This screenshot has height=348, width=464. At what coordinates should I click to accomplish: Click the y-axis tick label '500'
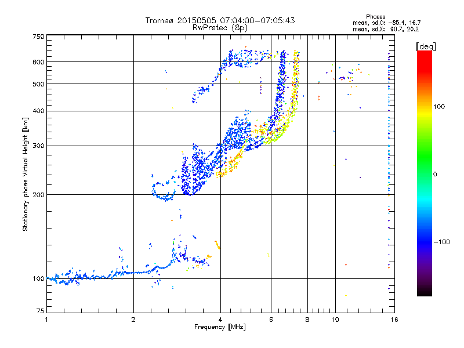(38, 84)
